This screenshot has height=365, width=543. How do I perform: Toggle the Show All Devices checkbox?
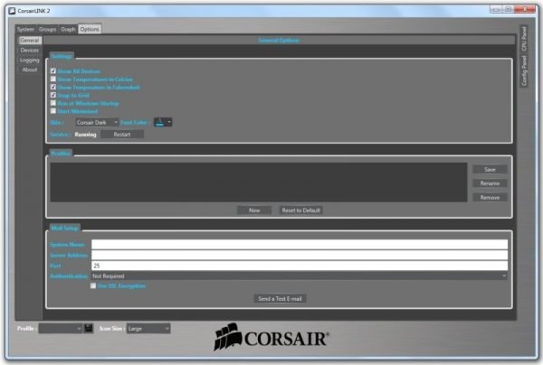(x=53, y=70)
